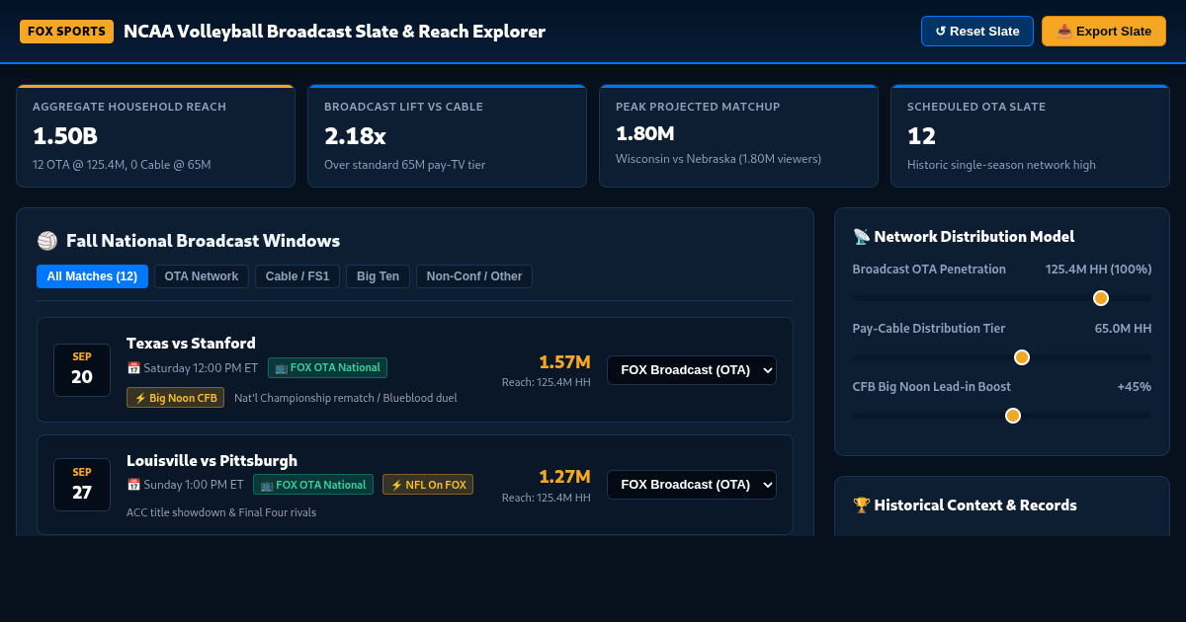
Task: Switch to the OTA Network filter tab
Action: (x=202, y=276)
